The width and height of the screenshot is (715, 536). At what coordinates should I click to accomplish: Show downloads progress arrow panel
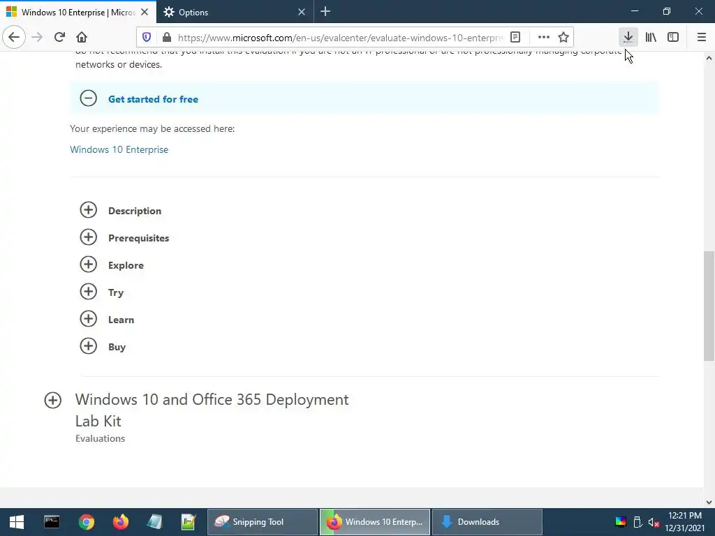[628, 37]
